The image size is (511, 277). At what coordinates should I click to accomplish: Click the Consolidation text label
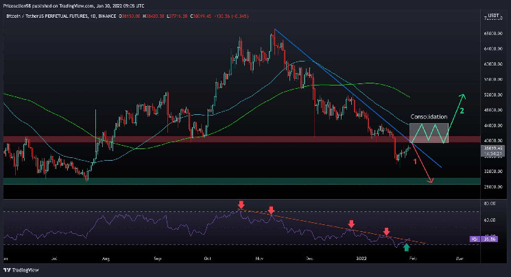pos(429,117)
